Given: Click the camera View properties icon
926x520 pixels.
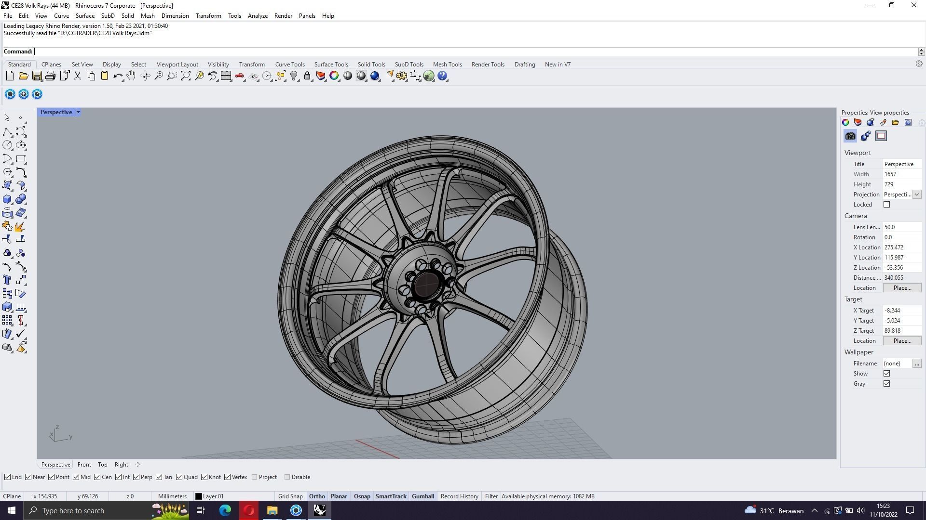Looking at the screenshot, I should click(x=850, y=136).
